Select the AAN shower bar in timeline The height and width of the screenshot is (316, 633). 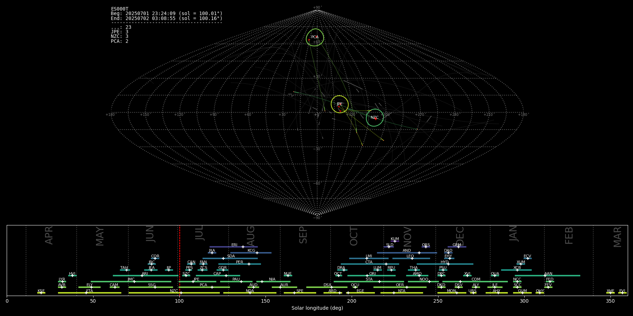[547, 276]
